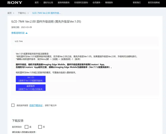166x134 pixels.
Task: Check the 是 feedback box
Action: (x=26, y=127)
